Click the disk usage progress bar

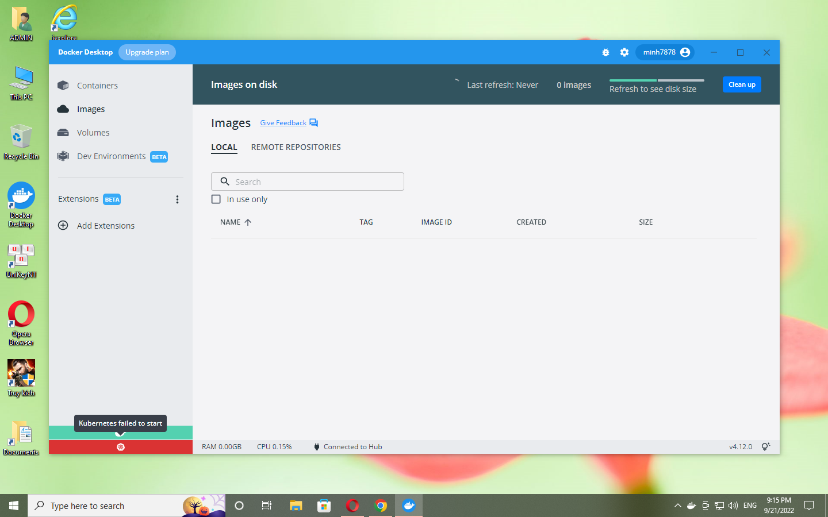click(657, 80)
